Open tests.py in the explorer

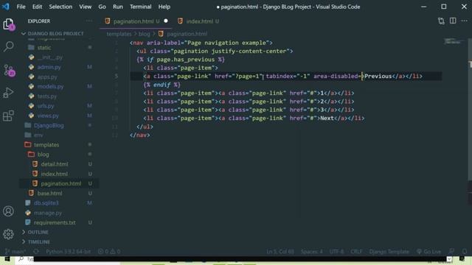pyautogui.click(x=47, y=96)
